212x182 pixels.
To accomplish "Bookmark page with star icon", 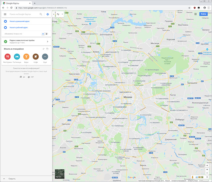I will click(189, 8).
